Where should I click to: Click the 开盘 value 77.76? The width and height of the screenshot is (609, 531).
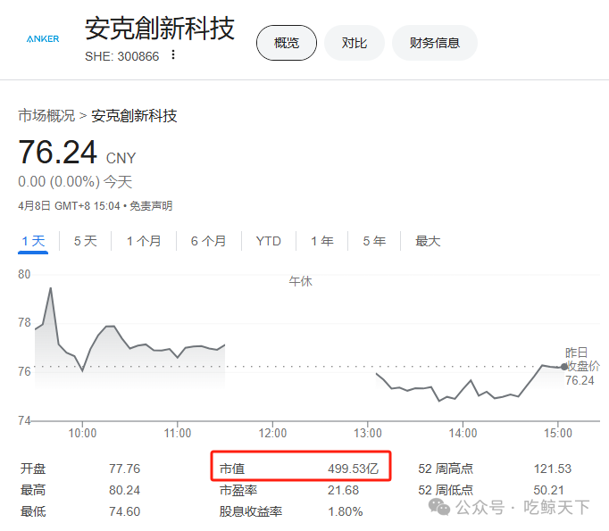124,469
